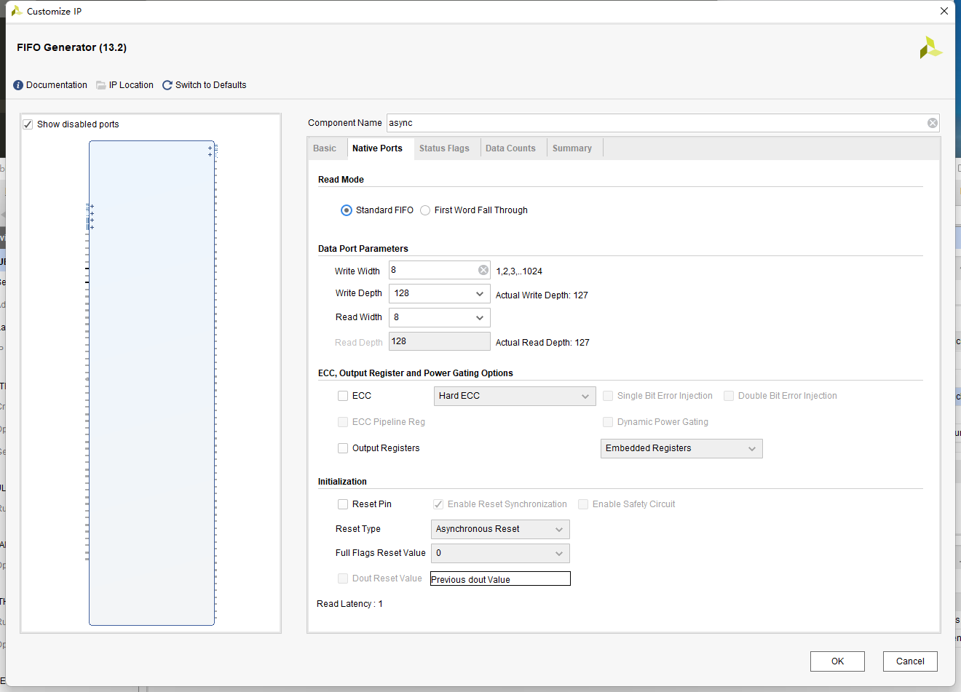Open the Reset Type dropdown
This screenshot has height=692, width=961.
click(x=500, y=529)
